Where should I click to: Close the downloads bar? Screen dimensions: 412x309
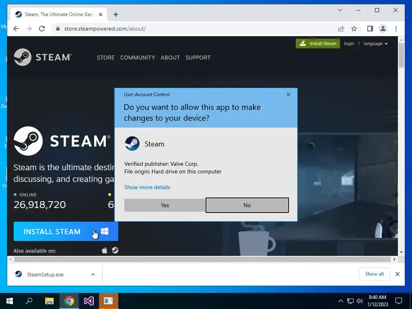(397, 274)
